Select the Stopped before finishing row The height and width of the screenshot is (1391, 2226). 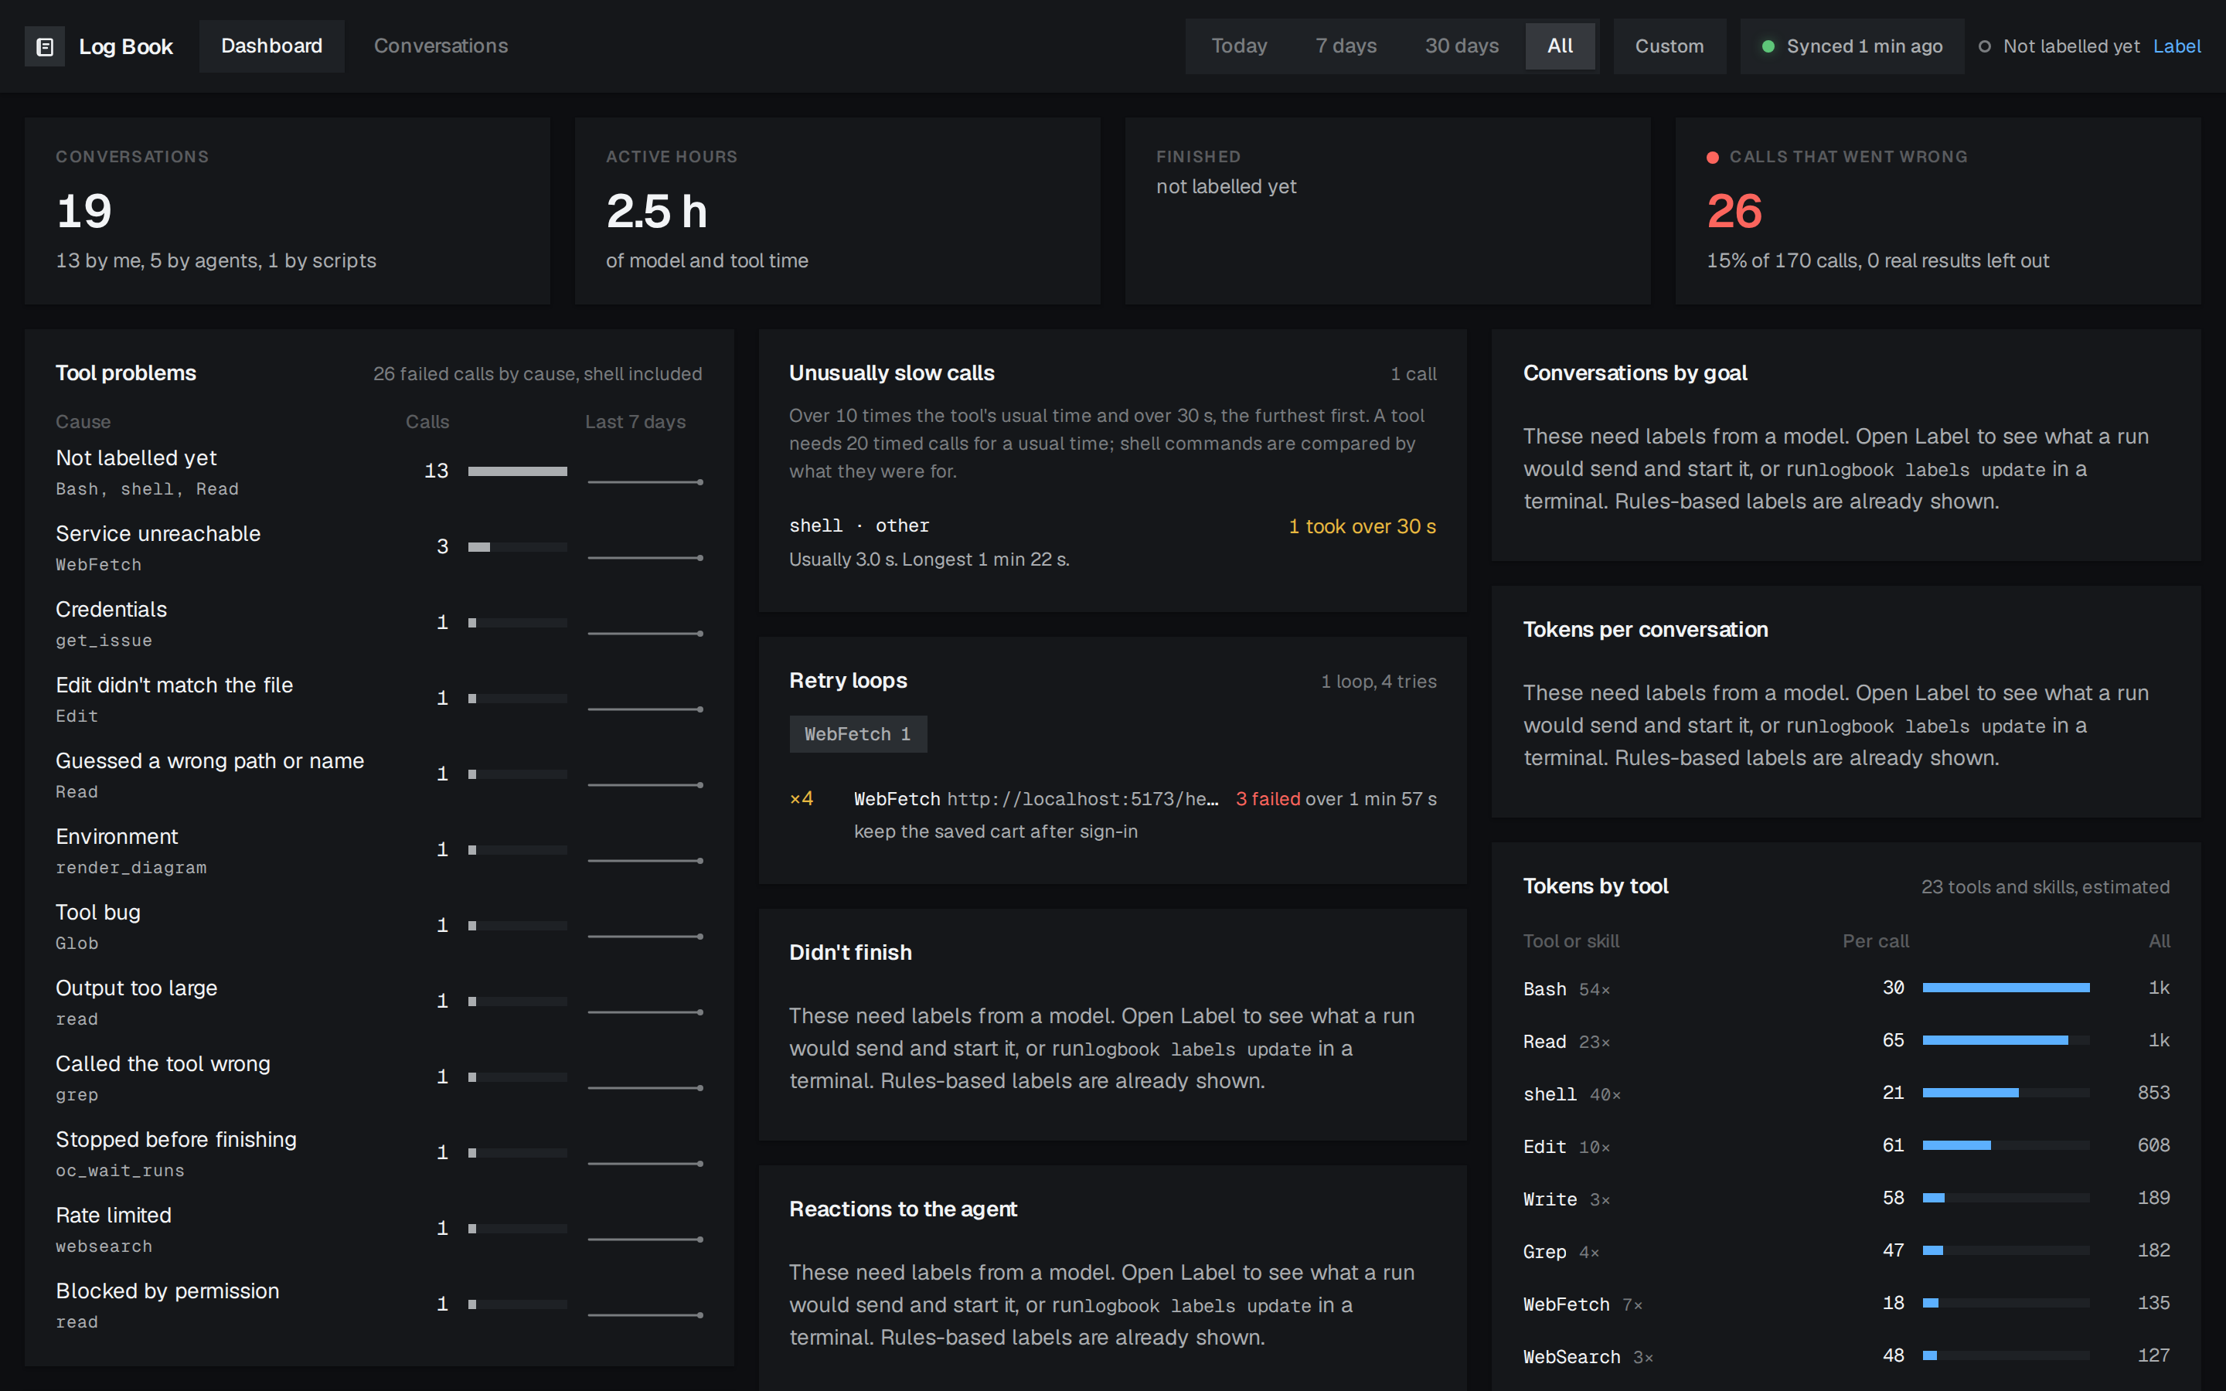pos(379,1154)
